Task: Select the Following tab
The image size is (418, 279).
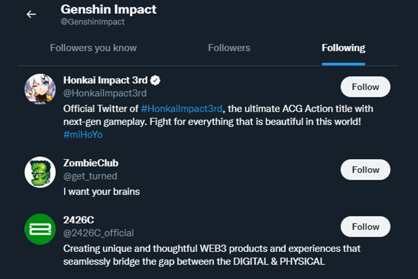Action: [343, 48]
